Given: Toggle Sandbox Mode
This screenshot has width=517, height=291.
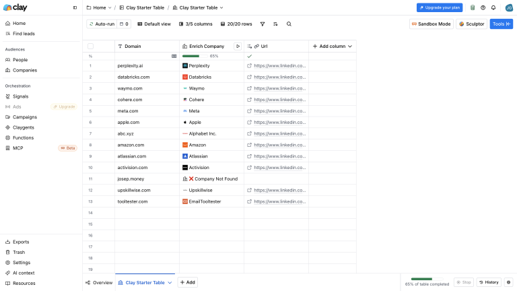Looking at the screenshot, I should [x=432, y=24].
